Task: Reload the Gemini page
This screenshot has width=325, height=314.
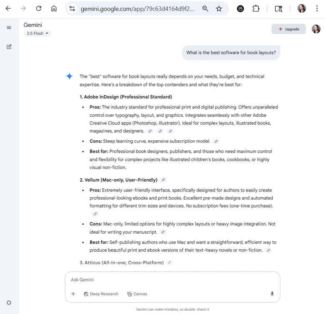Action: click(38, 8)
